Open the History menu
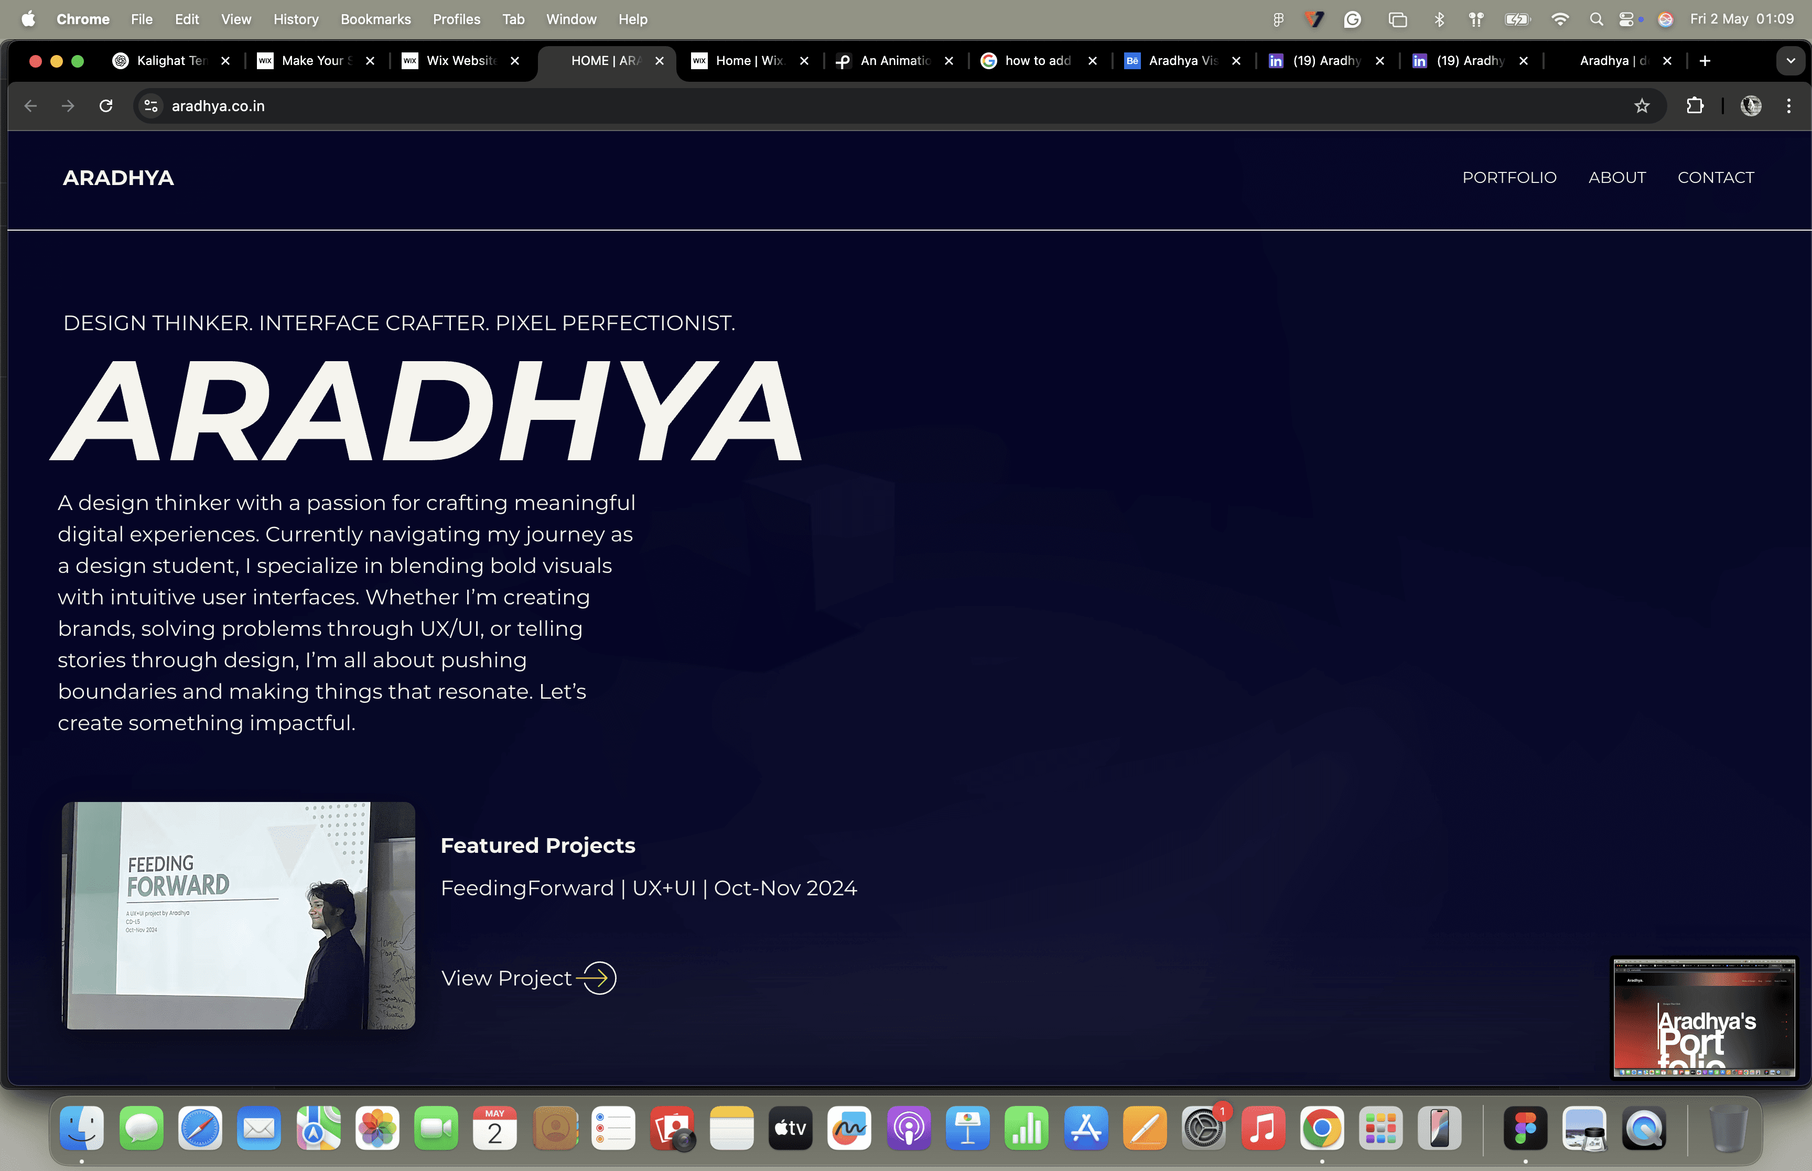Image resolution: width=1812 pixels, height=1171 pixels. point(296,19)
